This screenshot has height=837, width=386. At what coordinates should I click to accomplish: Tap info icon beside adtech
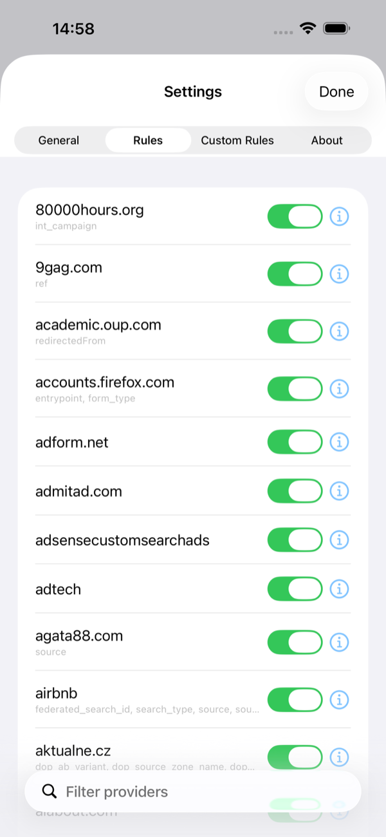tap(339, 588)
